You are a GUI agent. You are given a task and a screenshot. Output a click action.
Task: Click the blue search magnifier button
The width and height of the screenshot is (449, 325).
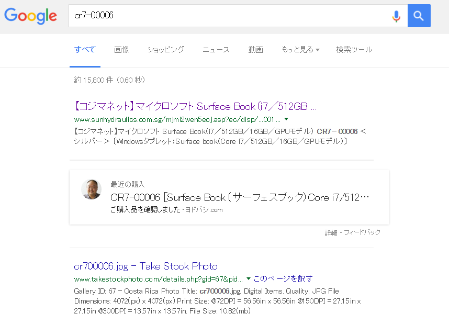[x=419, y=16]
